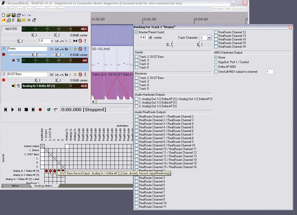297x215 pixels.
Task: Click the master playrate field showing 1.0
Action: (45, 41)
